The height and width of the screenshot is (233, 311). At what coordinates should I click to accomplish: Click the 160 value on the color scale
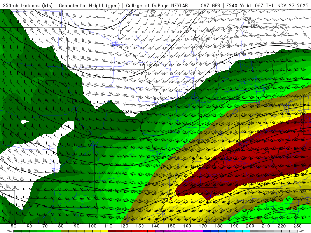[x=187, y=226]
